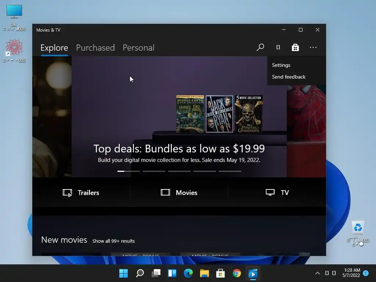Open the three-dots more options menu
Screen dimensions: 376x282
click(x=313, y=47)
